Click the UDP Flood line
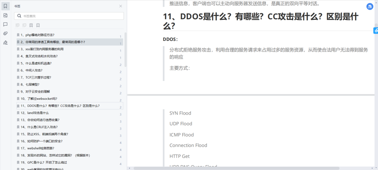 coord(181,124)
